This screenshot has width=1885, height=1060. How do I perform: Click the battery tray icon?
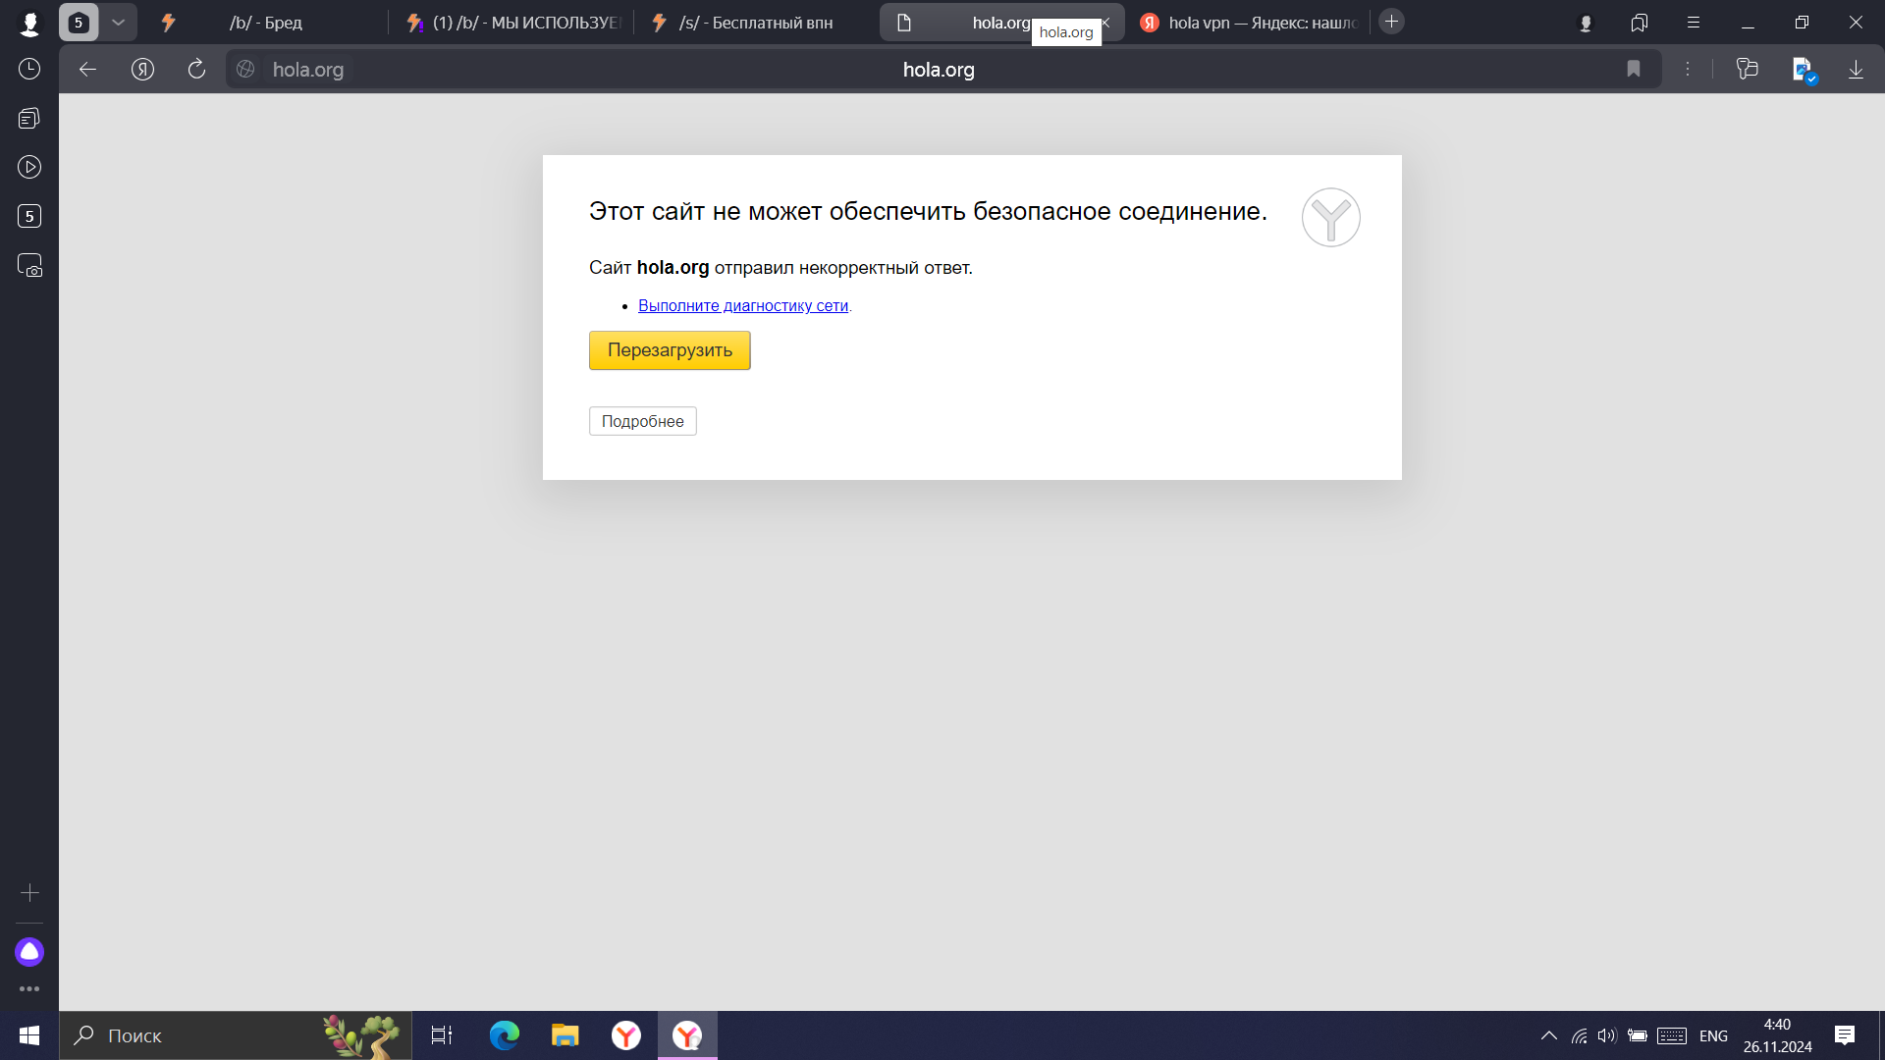coord(1637,1035)
